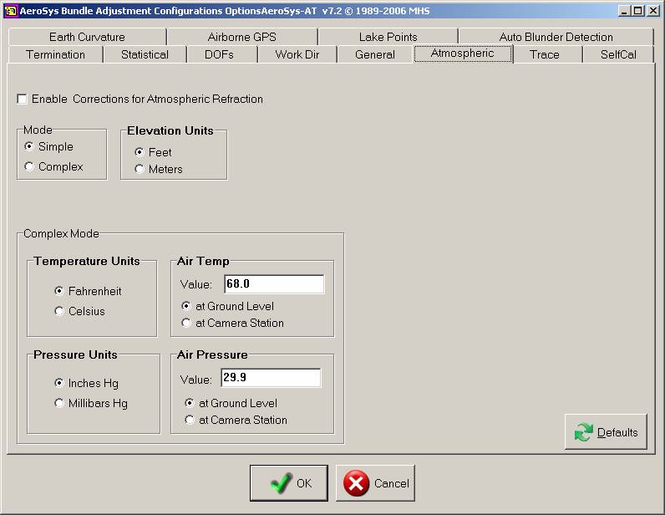This screenshot has width=665, height=515.
Task: Click the Air Pressure value field
Action: (x=271, y=377)
